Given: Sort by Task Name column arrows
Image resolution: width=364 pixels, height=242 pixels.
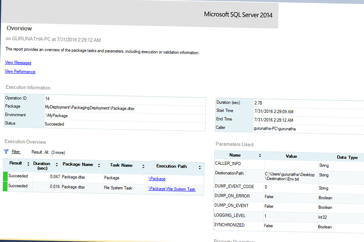Looking at the screenshot, I should point(143,166).
